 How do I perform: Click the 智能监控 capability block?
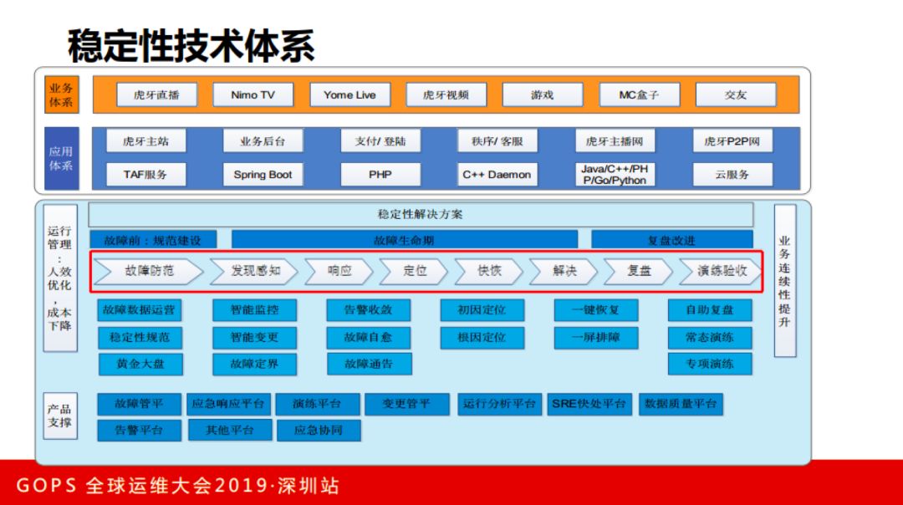(x=255, y=309)
